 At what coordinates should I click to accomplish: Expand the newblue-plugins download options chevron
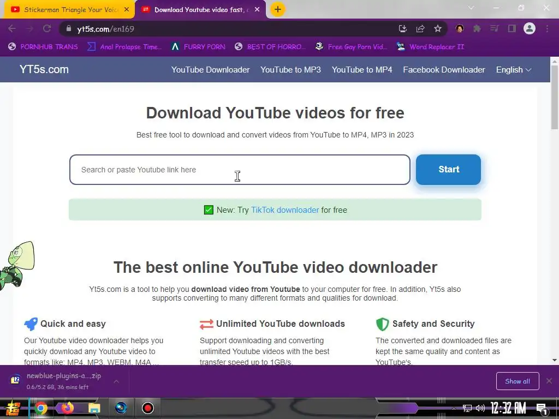point(116,381)
